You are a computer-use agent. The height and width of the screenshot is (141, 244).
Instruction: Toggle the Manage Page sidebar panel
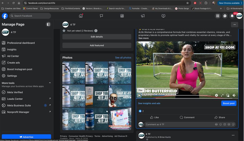pyautogui.click(x=48, y=24)
